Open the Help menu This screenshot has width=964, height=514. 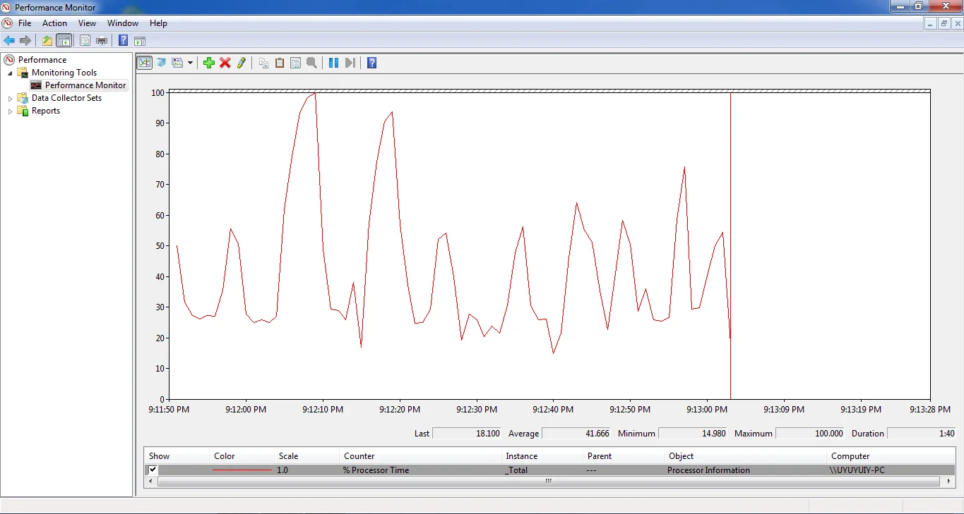tap(158, 23)
